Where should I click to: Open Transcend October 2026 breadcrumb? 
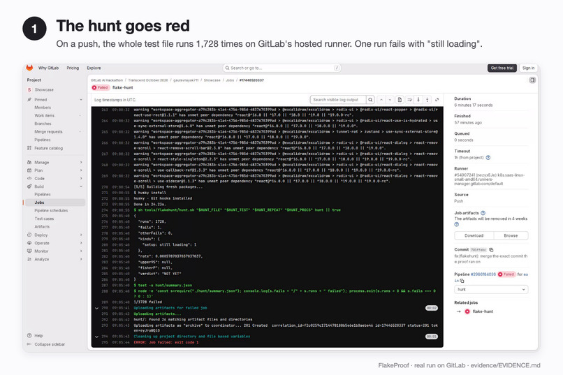pyautogui.click(x=148, y=80)
